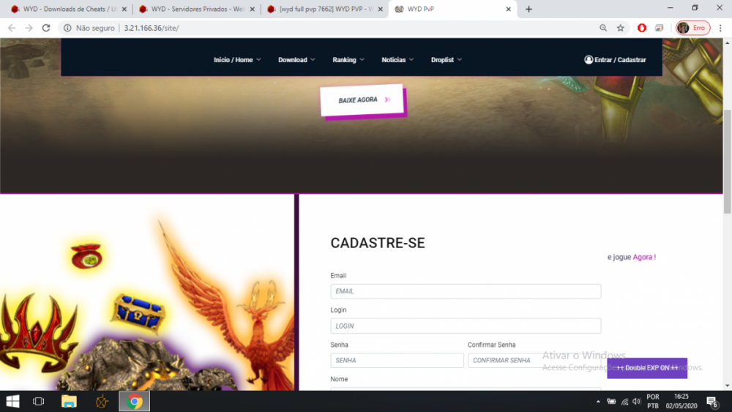Open a new browser tab with plus
Viewport: 732px width, 412px height.
529,9
